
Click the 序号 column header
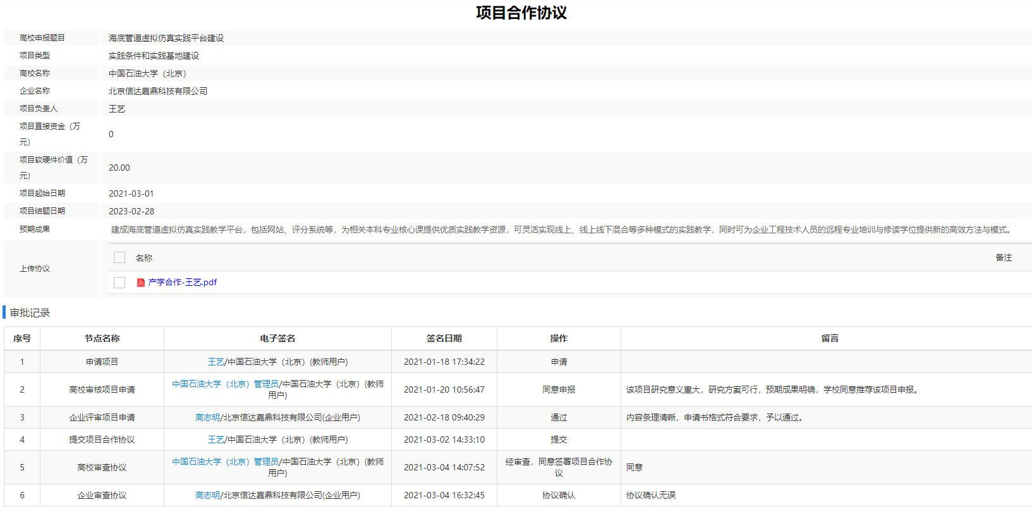click(22, 339)
